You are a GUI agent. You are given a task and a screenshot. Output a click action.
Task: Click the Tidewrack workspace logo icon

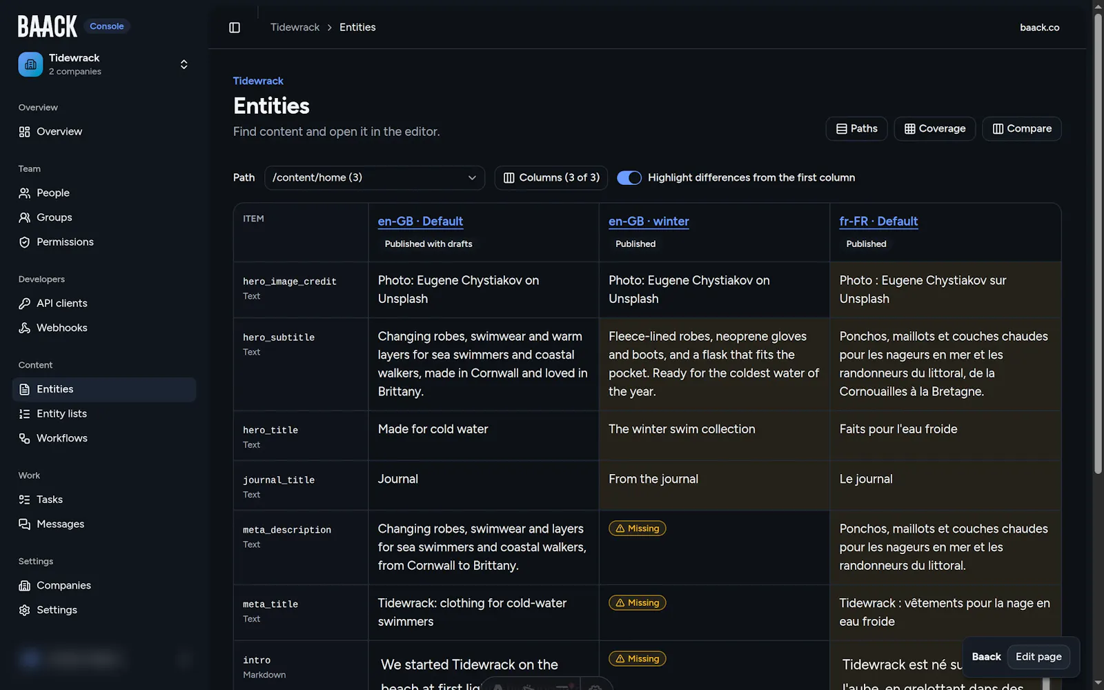[x=30, y=64]
